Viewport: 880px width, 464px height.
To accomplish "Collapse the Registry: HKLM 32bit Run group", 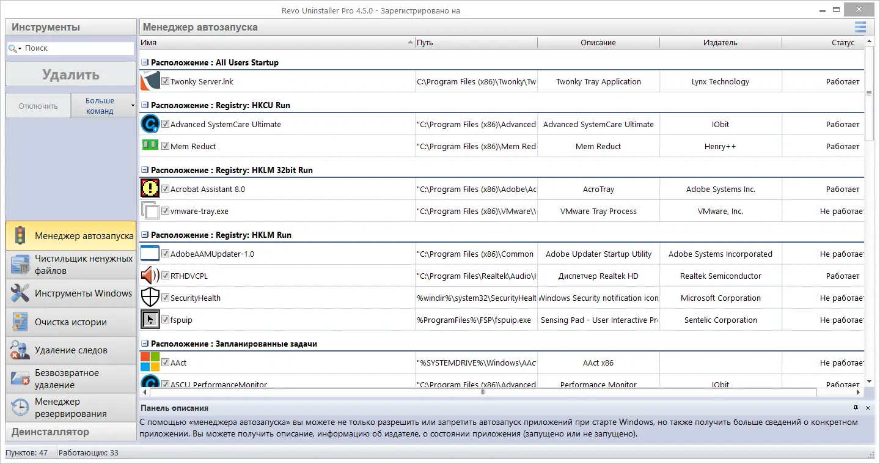I will pyautogui.click(x=145, y=170).
